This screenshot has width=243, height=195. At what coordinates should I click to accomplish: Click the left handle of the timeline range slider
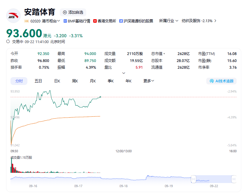[x=193, y=179]
